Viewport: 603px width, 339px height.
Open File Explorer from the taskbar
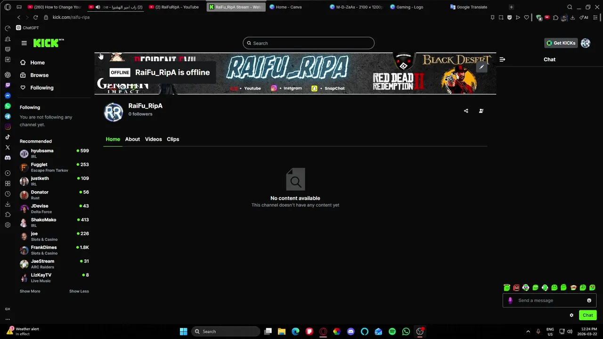[282, 331]
